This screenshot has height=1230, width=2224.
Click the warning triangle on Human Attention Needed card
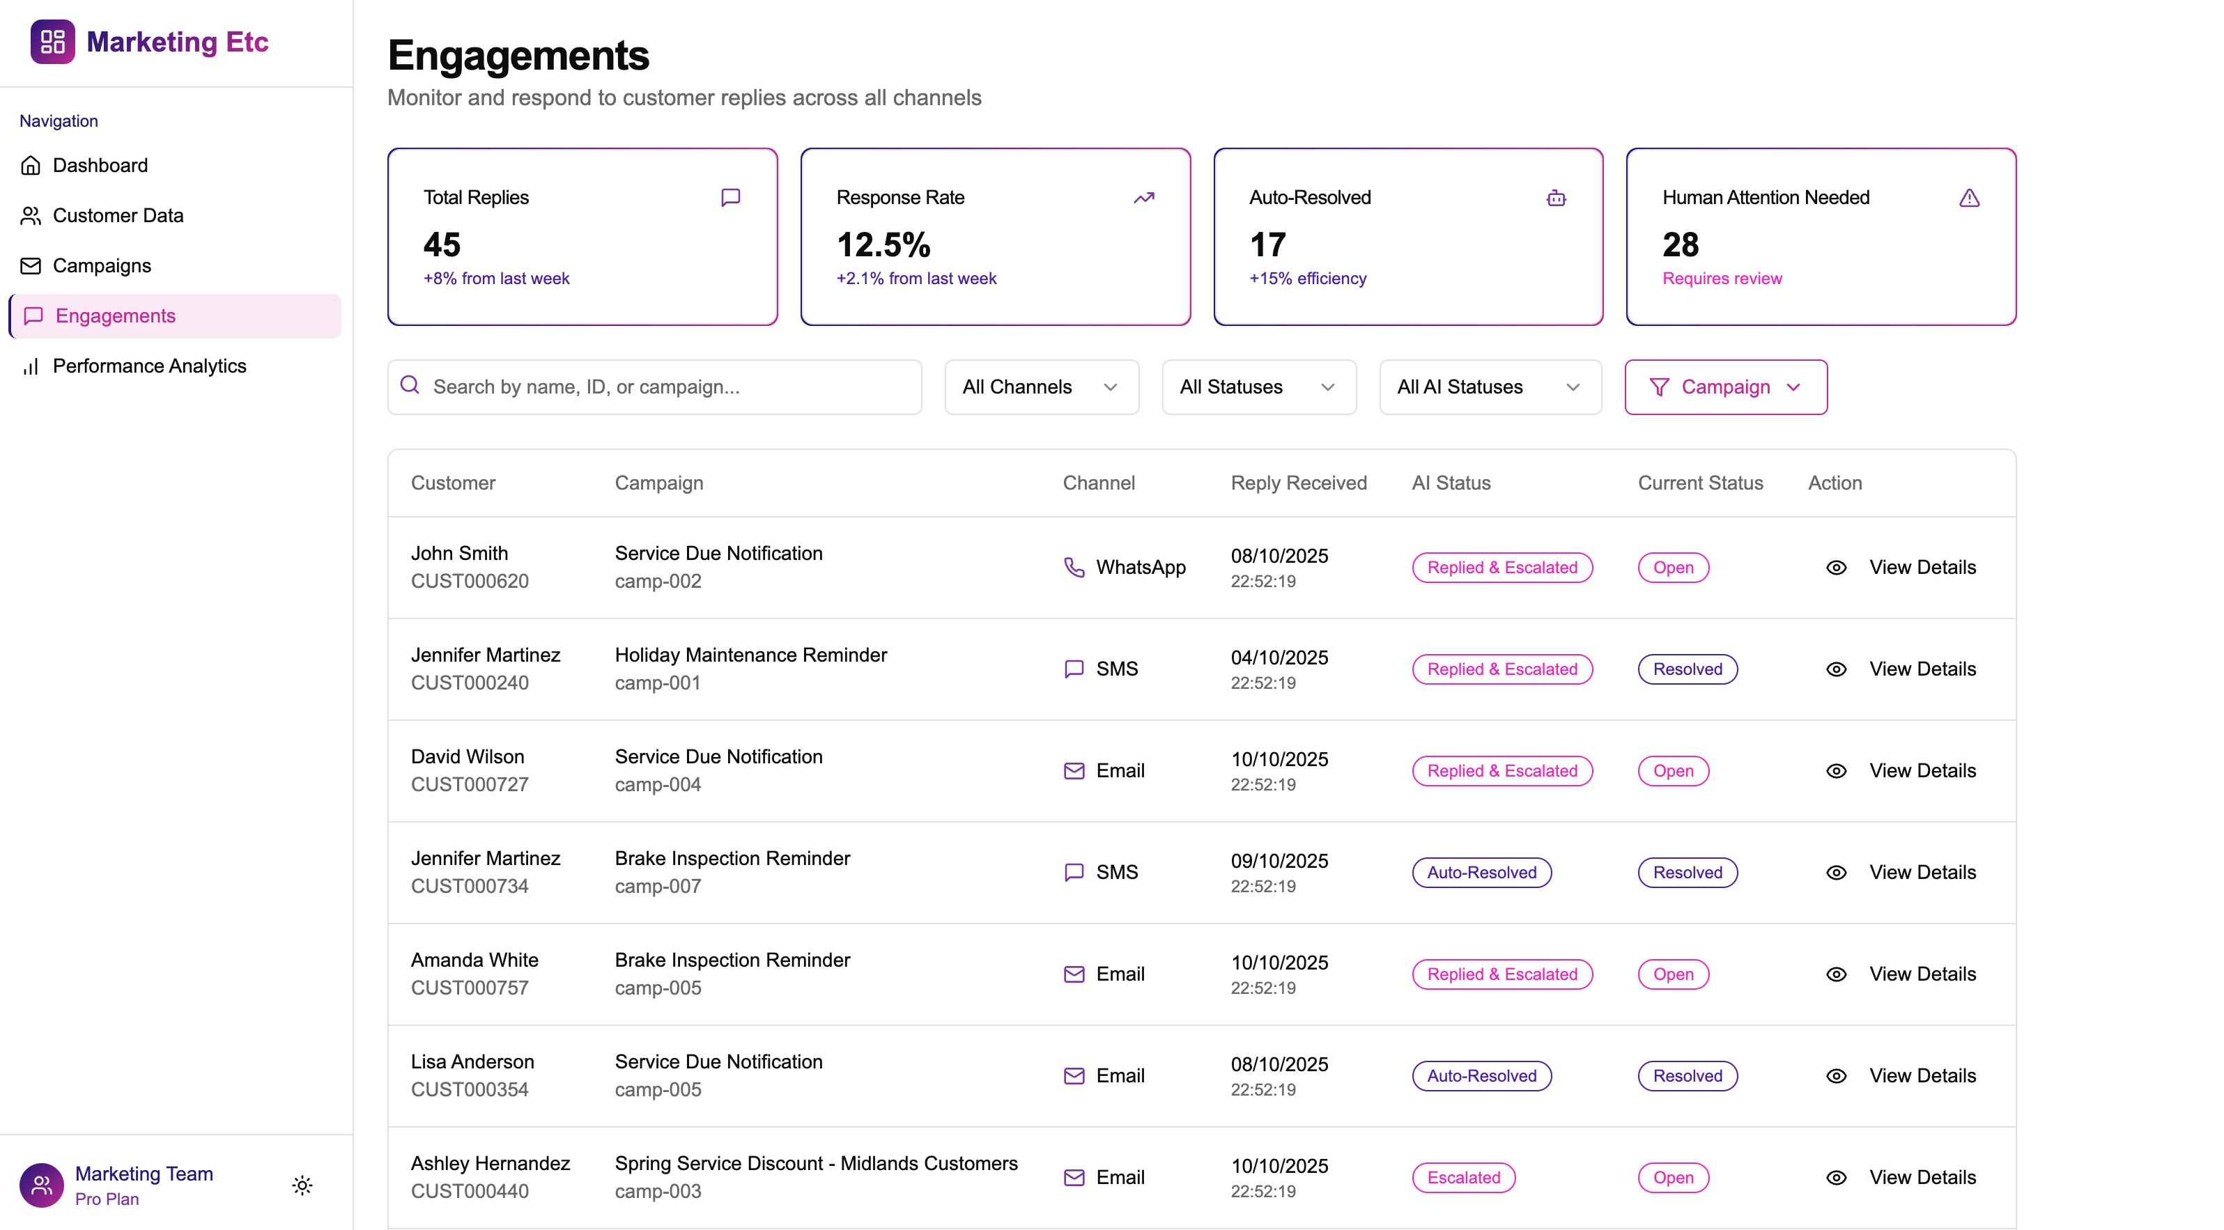pyautogui.click(x=1969, y=198)
